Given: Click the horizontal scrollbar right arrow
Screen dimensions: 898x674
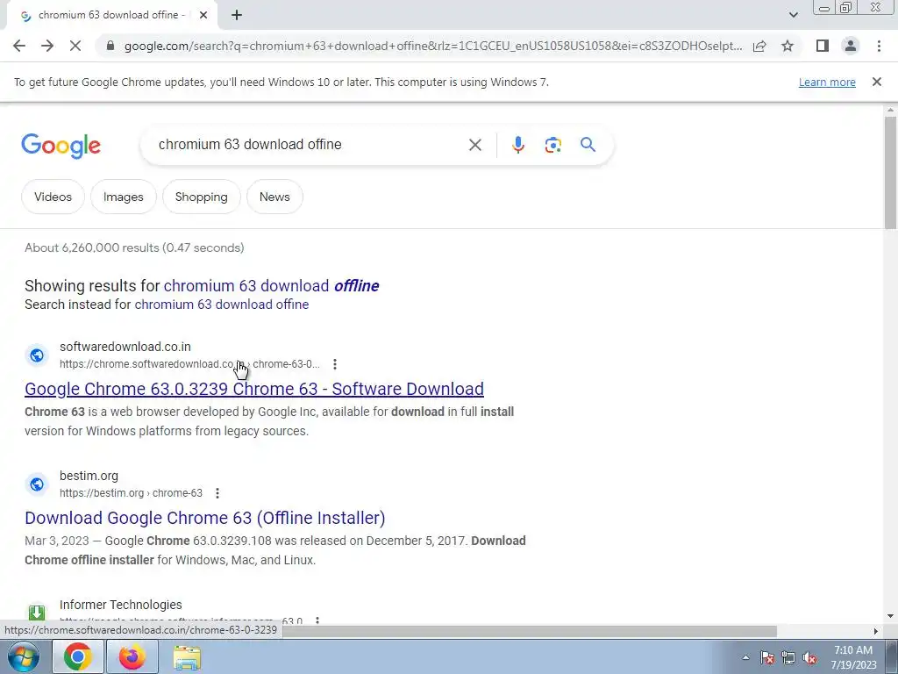Looking at the screenshot, I should pos(875,631).
